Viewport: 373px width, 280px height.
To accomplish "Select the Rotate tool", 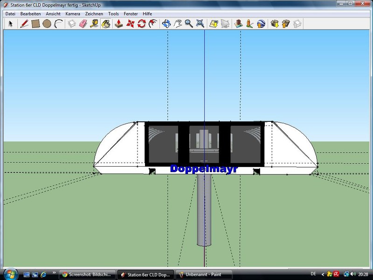I will (142, 24).
